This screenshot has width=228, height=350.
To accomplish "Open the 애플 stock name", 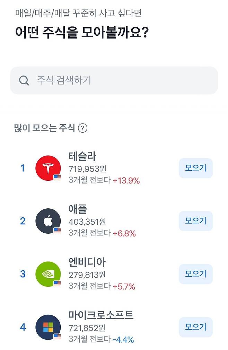I will (x=78, y=209).
